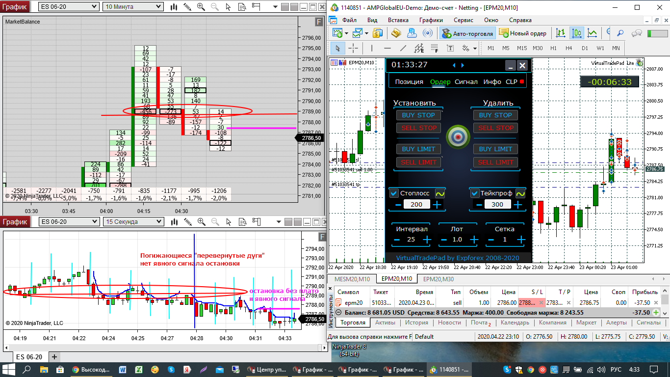Open Excel from Windows taskbar

(x=139, y=369)
